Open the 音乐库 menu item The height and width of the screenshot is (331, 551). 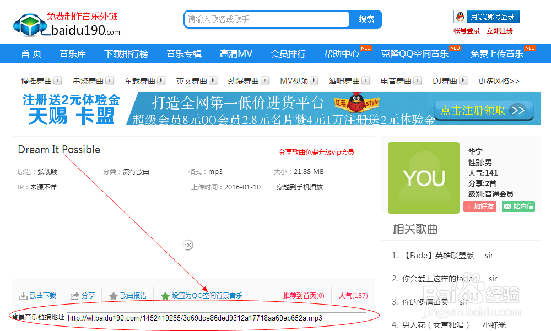coord(72,53)
